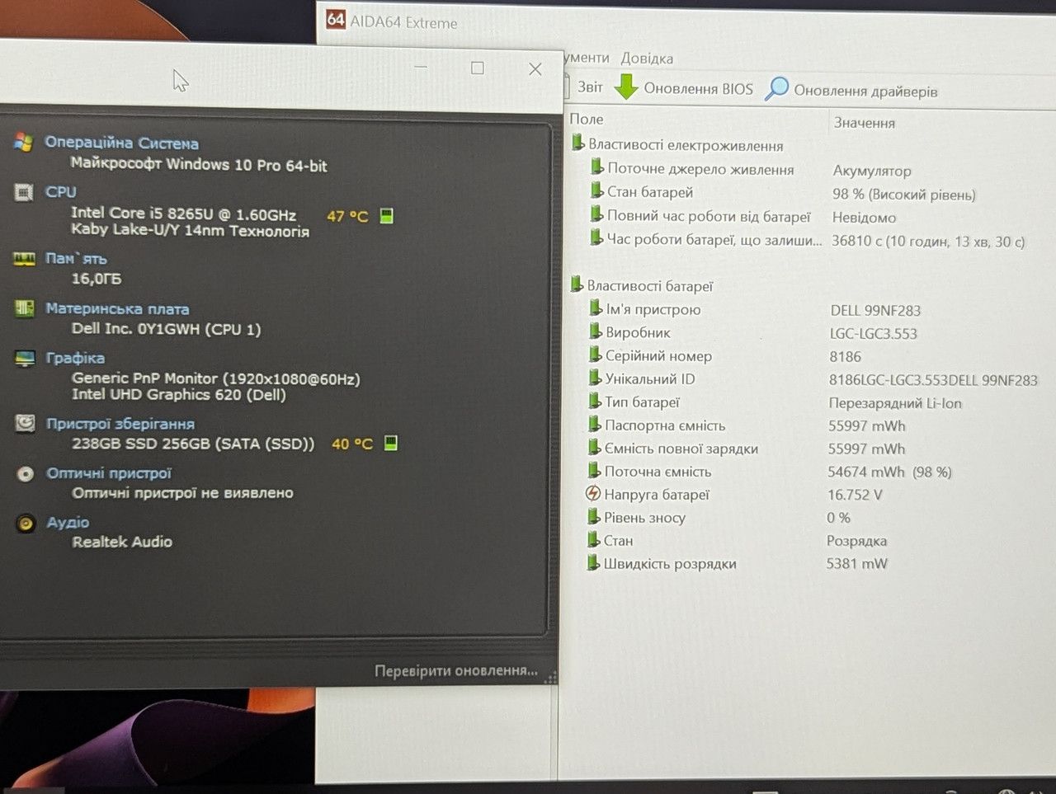Click the Intel UHD Graphics 620 text
1056x794 pixels.
pos(179,395)
